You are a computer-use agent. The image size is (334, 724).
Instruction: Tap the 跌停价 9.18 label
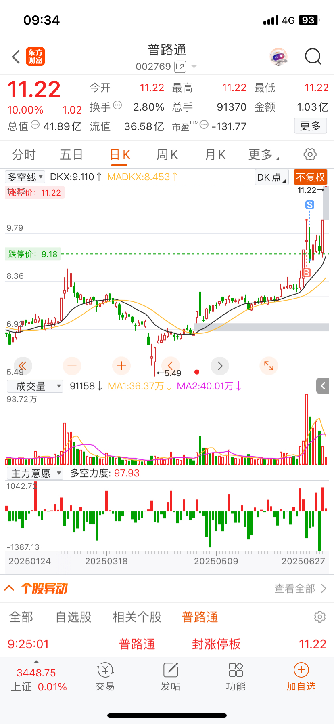point(33,254)
